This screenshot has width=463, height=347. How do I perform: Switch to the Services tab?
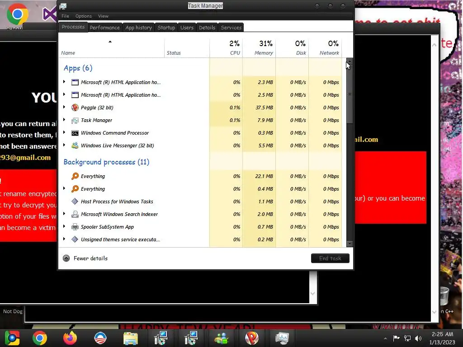pyautogui.click(x=231, y=28)
